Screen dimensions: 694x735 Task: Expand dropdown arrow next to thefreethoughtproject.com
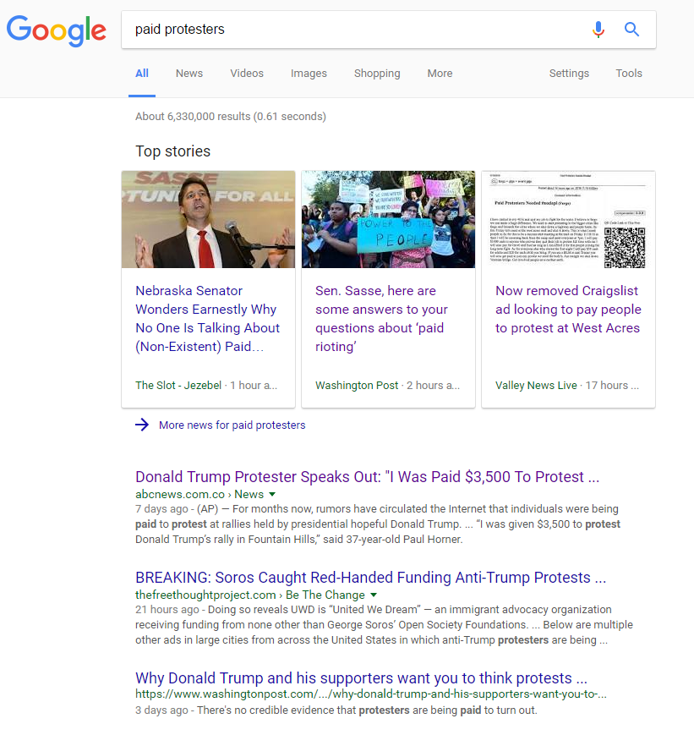(x=374, y=595)
